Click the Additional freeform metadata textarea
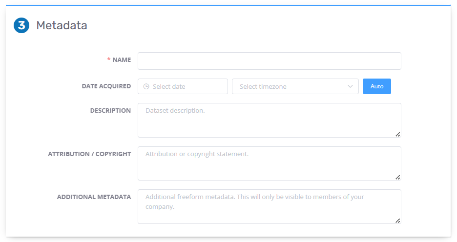Image resolution: width=457 pixels, height=242 pixels. [270, 206]
